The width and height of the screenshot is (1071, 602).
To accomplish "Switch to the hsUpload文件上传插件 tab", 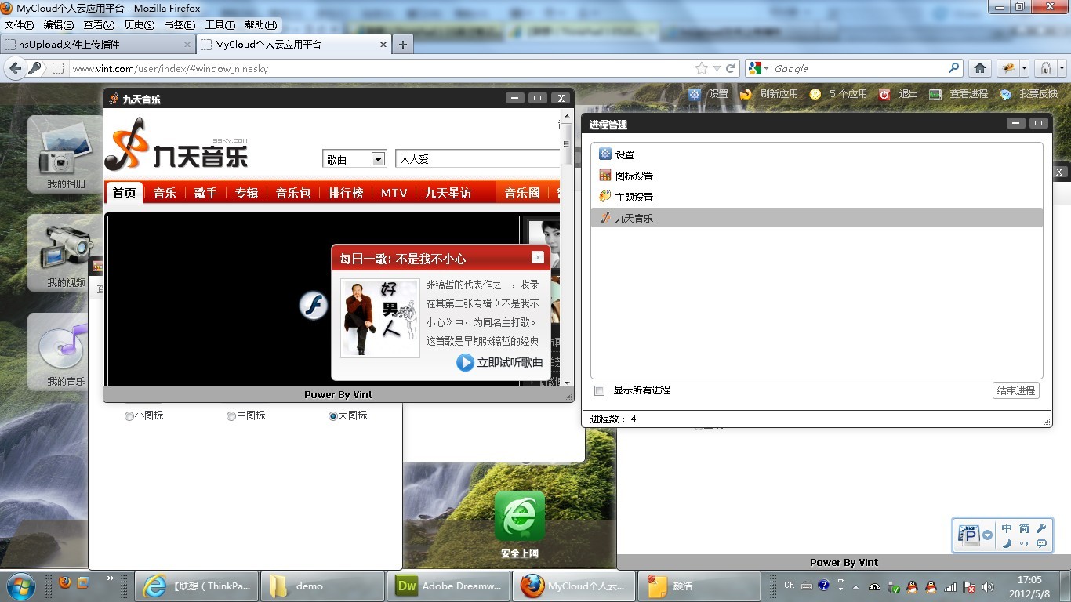I will [98, 45].
